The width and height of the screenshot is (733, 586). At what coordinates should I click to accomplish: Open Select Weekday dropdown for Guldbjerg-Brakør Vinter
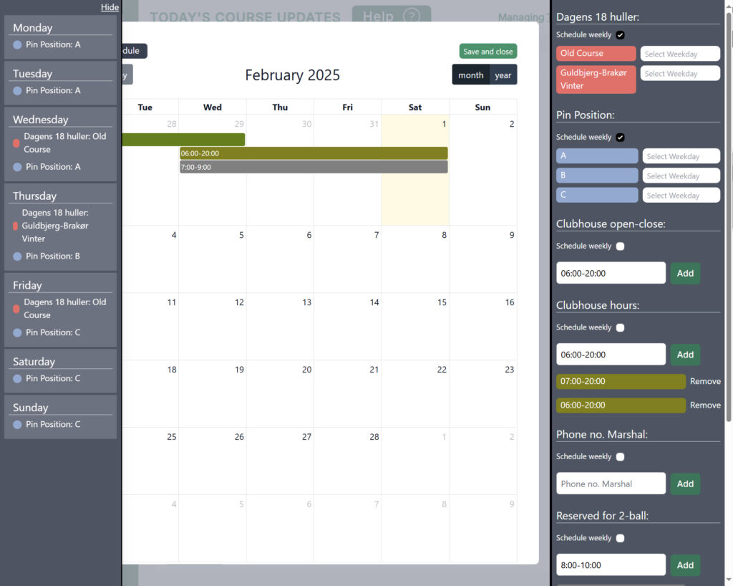point(680,73)
